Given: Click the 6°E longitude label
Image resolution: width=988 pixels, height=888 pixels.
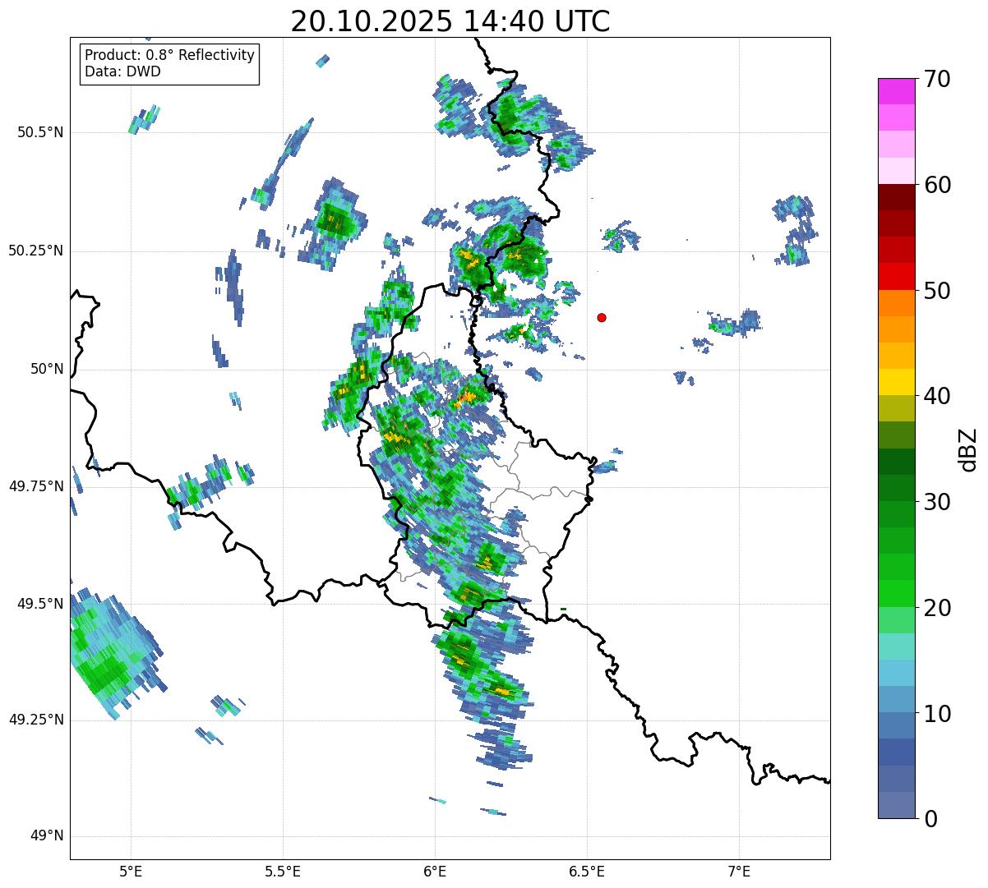Looking at the screenshot, I should pos(435,871).
